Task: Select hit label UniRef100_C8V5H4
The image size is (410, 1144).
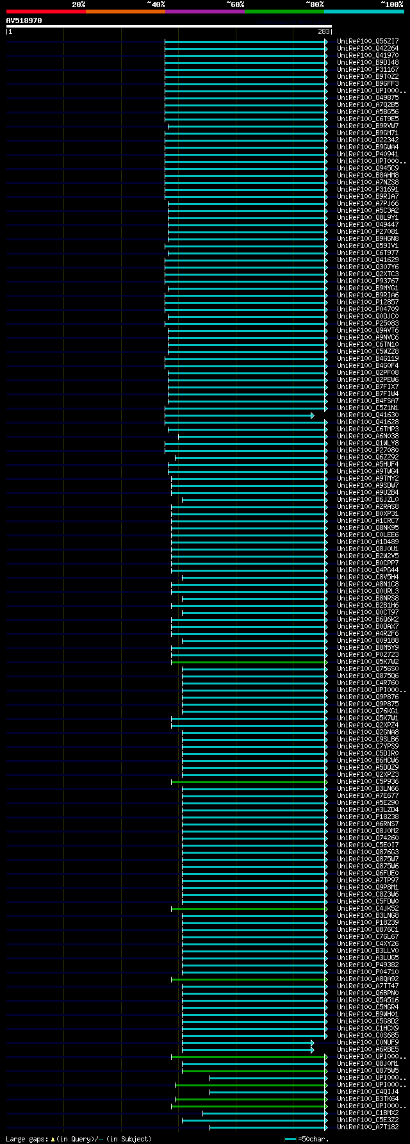Action: click(368, 577)
